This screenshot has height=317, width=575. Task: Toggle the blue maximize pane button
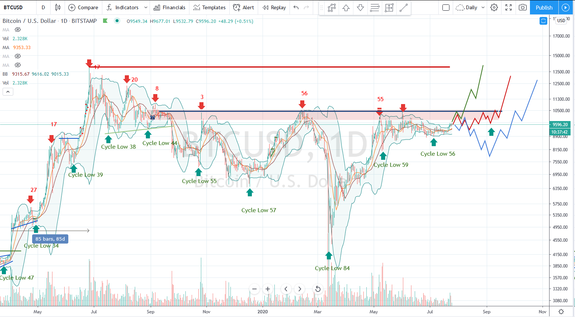(543, 21)
